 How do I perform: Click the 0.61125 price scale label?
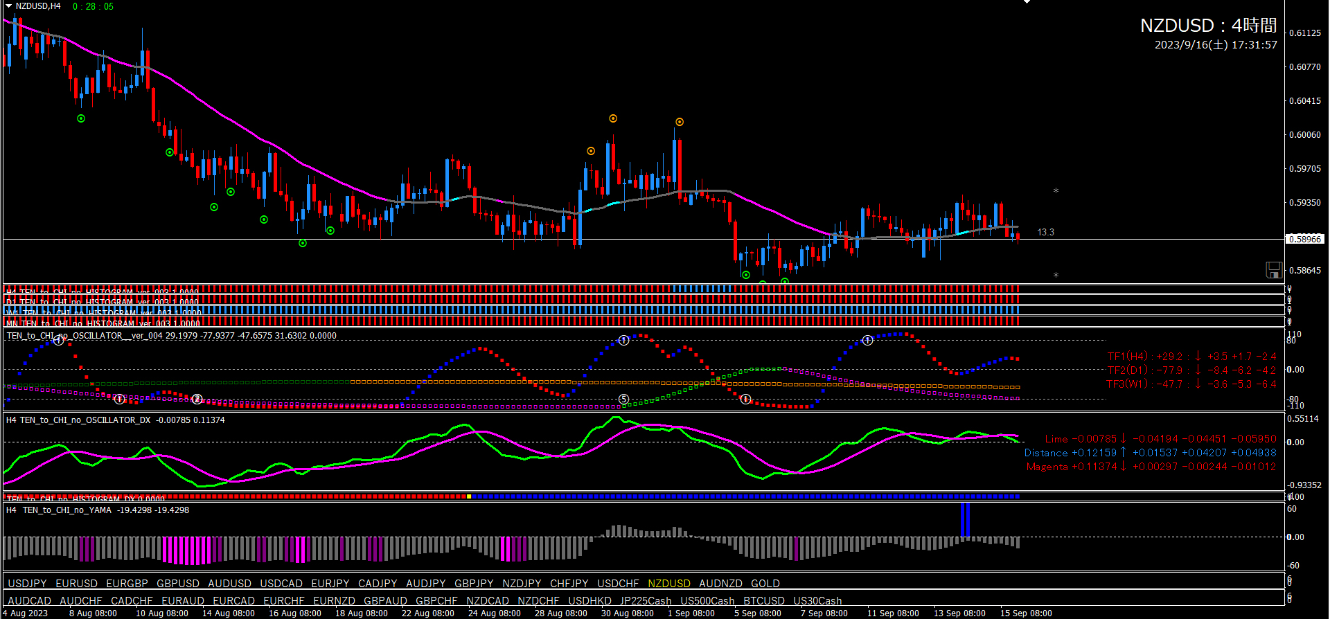[x=1304, y=33]
